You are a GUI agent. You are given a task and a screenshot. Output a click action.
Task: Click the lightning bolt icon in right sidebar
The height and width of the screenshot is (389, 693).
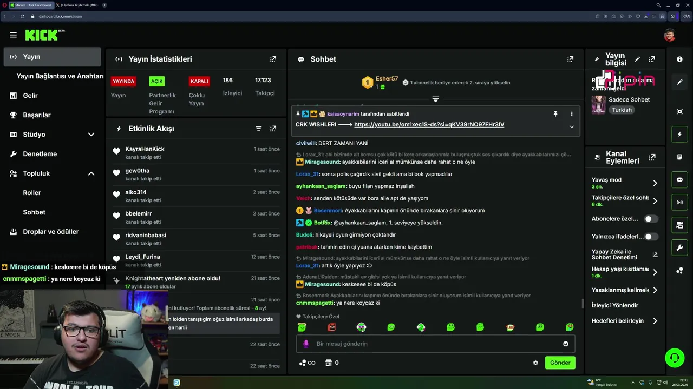tap(679, 134)
